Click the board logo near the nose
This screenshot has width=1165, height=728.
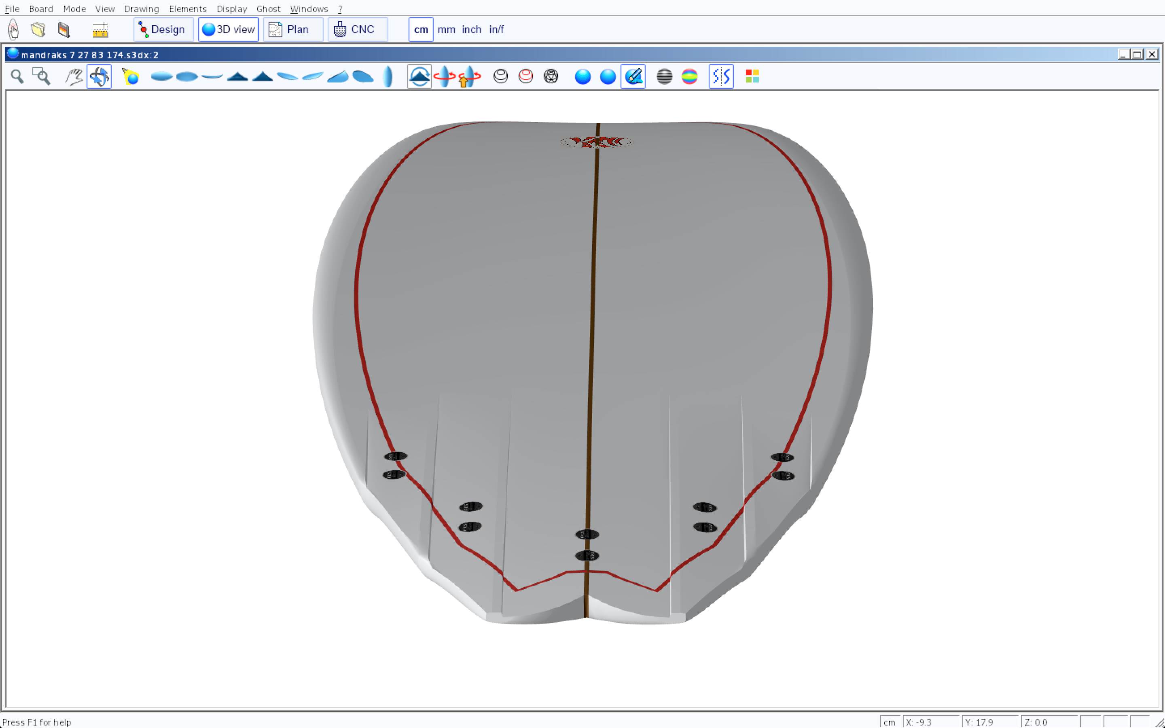click(597, 142)
